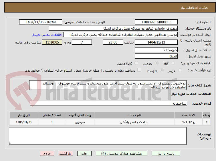Click the نوع فرآیند خرید label
The image size is (216, 161).
(200, 70)
